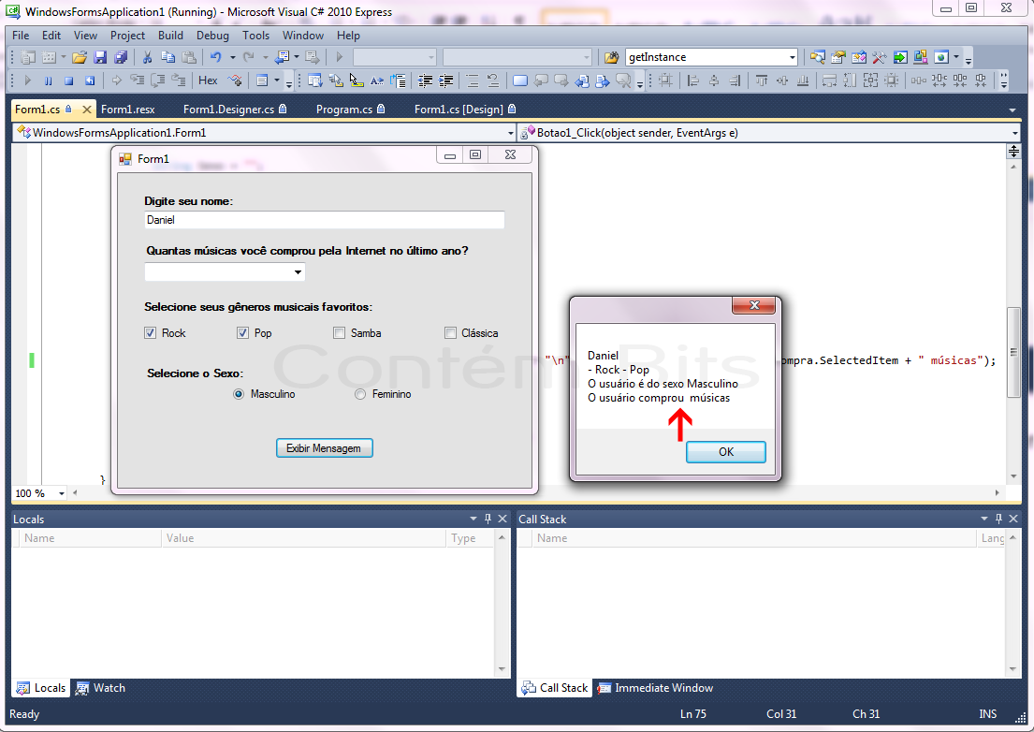Open the Undo history dropdown arrow

[232, 57]
